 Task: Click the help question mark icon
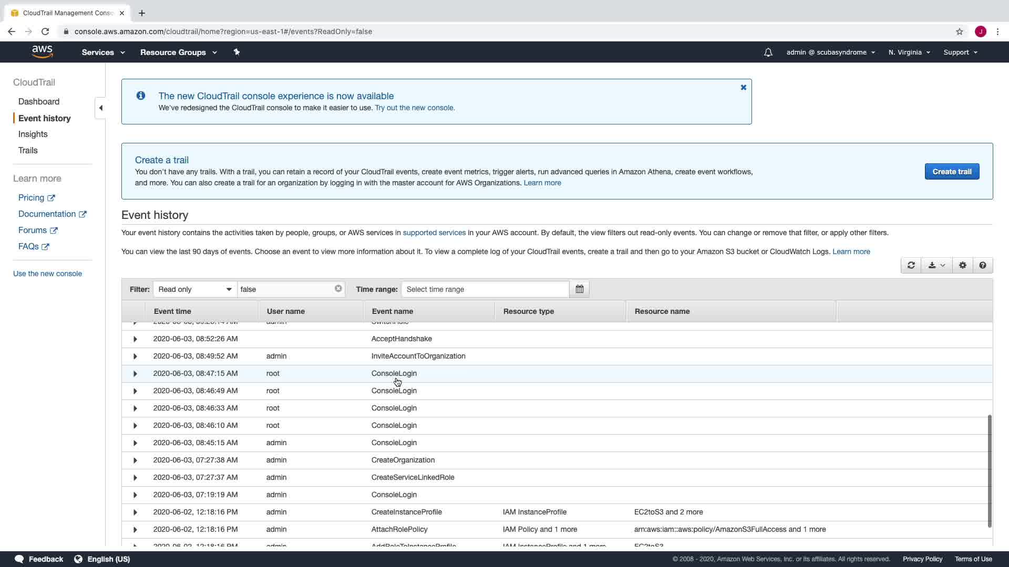coord(982,266)
